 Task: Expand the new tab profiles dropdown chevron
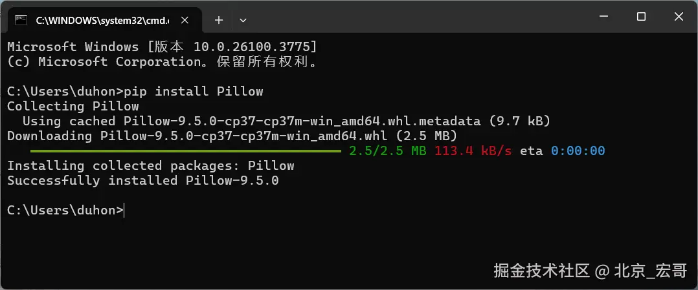pyautogui.click(x=243, y=20)
